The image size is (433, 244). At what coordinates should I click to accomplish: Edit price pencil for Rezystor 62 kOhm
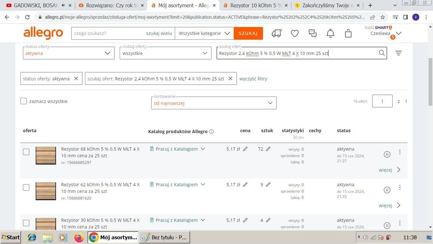245,185
